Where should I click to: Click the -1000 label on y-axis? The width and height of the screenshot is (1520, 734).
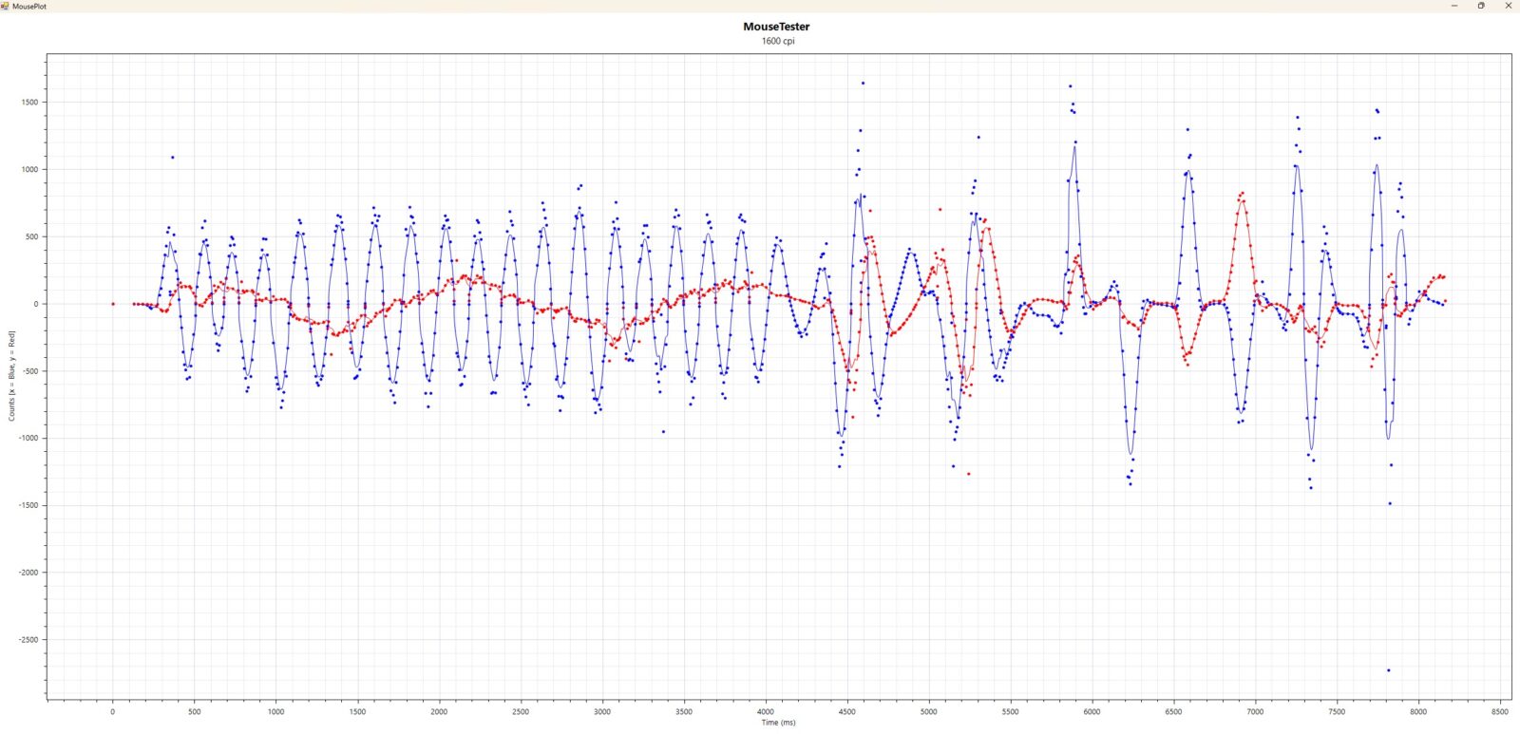(29, 439)
